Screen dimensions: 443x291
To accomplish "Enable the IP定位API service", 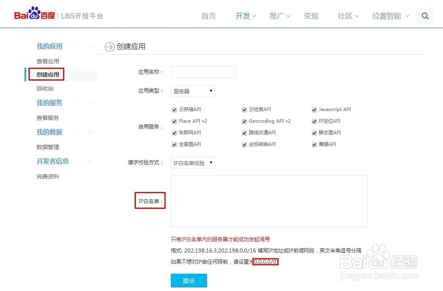I will tap(314, 121).
